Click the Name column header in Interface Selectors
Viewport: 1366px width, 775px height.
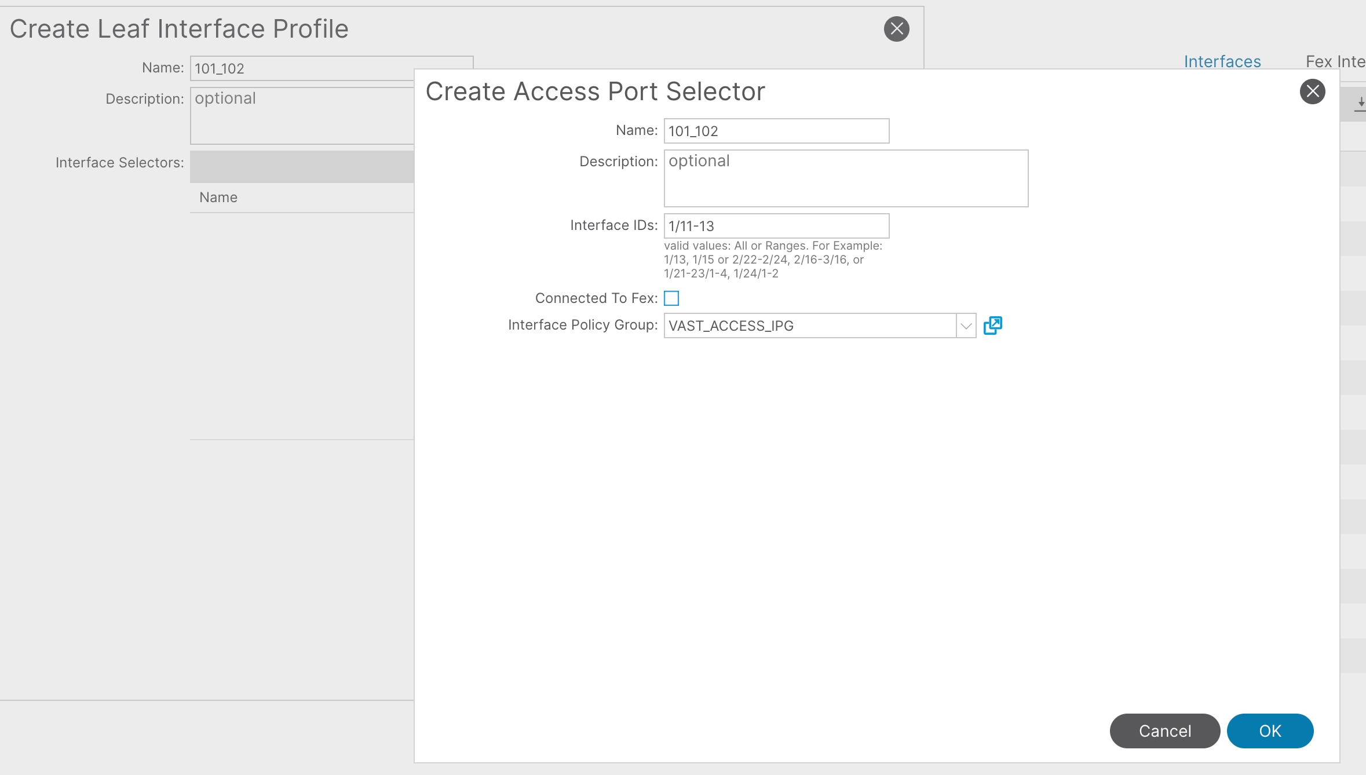(x=218, y=198)
